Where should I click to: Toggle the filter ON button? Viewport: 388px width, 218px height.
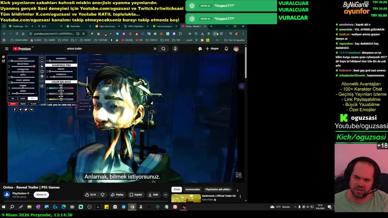pos(13,98)
